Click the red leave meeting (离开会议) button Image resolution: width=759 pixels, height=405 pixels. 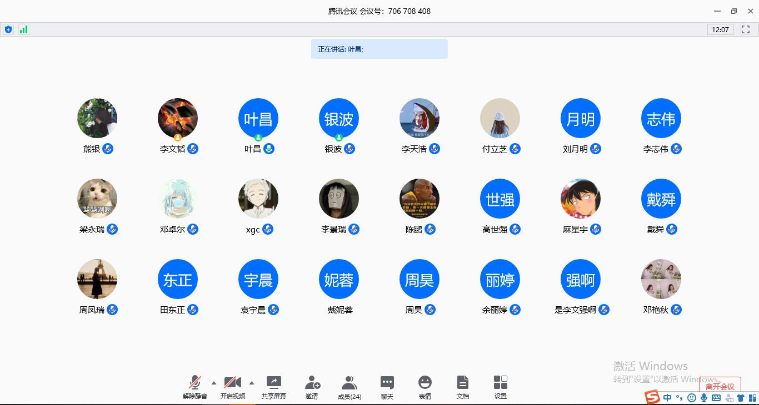(720, 386)
